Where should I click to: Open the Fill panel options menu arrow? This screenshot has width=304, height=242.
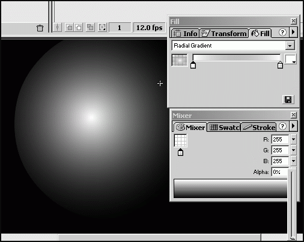[x=293, y=32]
